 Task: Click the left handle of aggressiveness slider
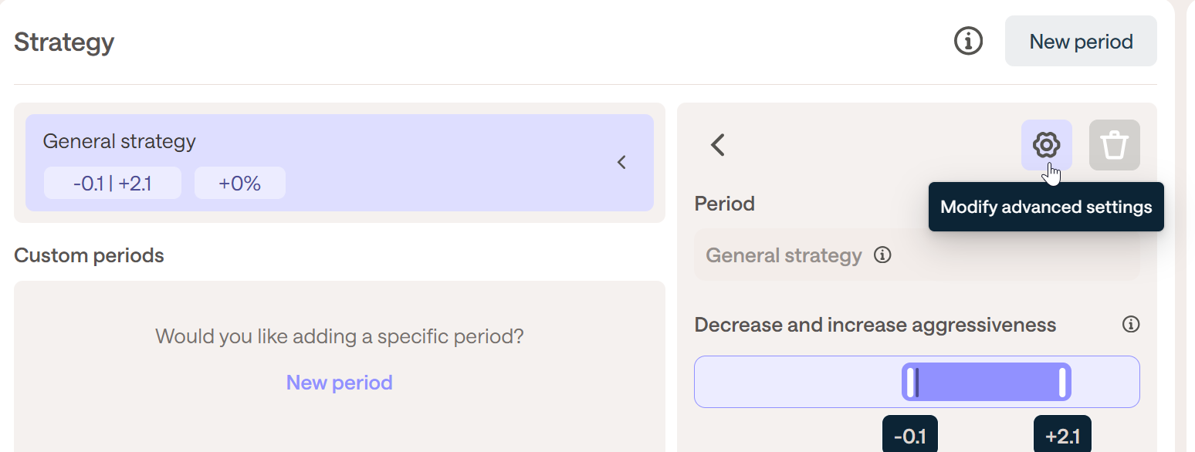tap(911, 382)
